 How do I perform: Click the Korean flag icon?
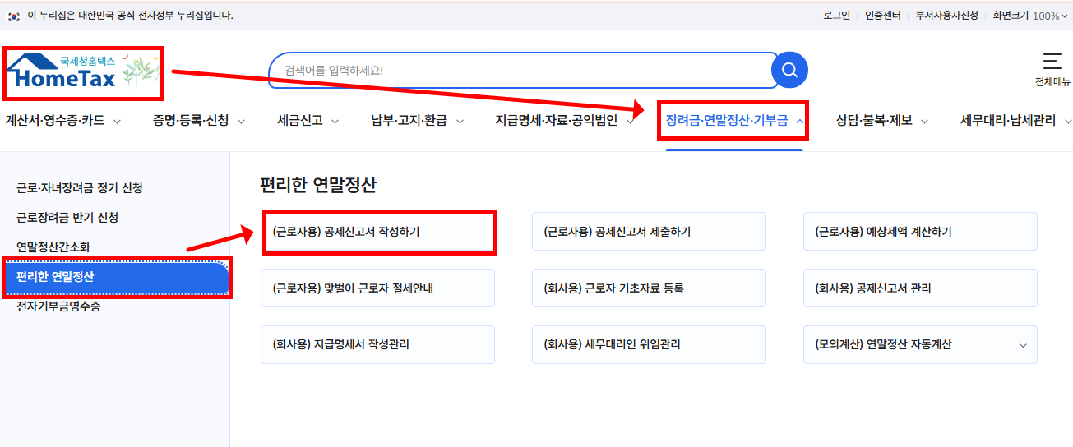(13, 15)
